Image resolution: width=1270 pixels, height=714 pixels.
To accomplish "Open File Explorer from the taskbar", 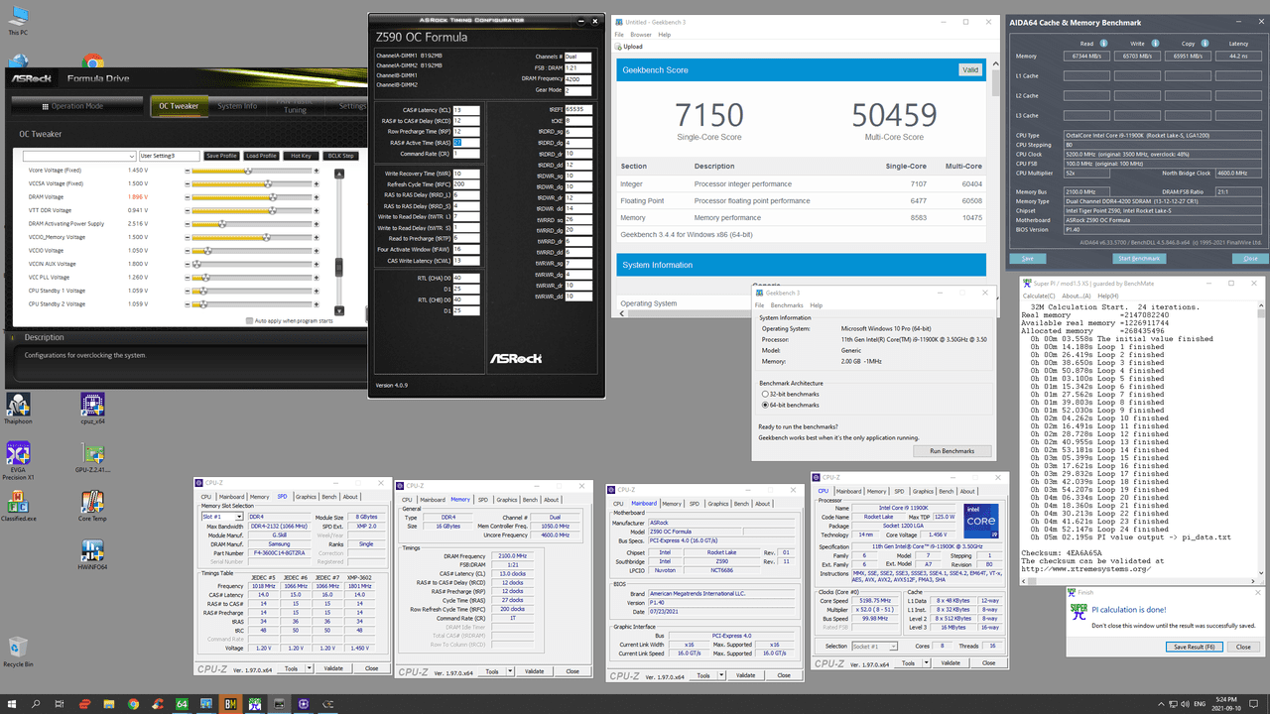I will coord(109,704).
